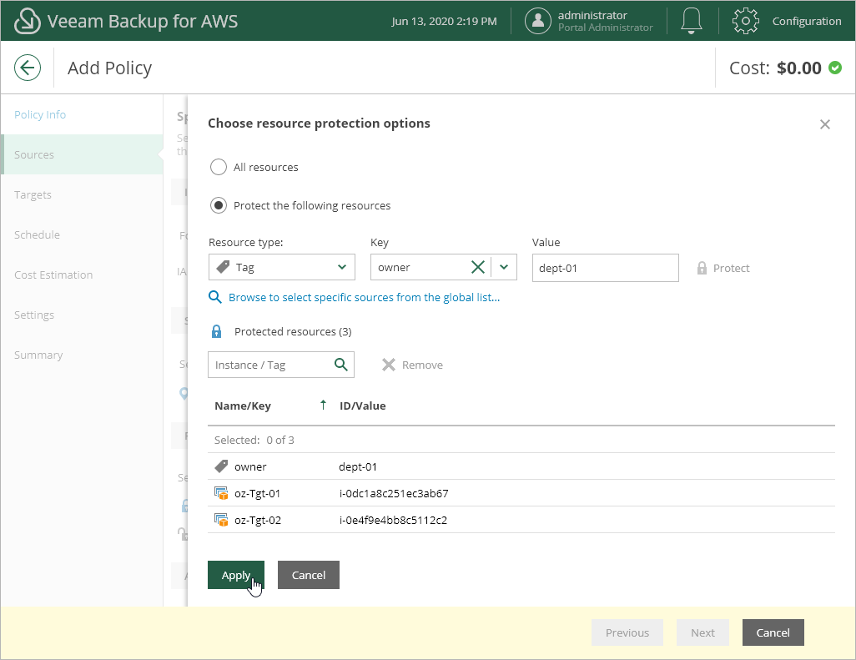The width and height of the screenshot is (856, 660).
Task: Click the Configuration label in header
Action: 806,21
